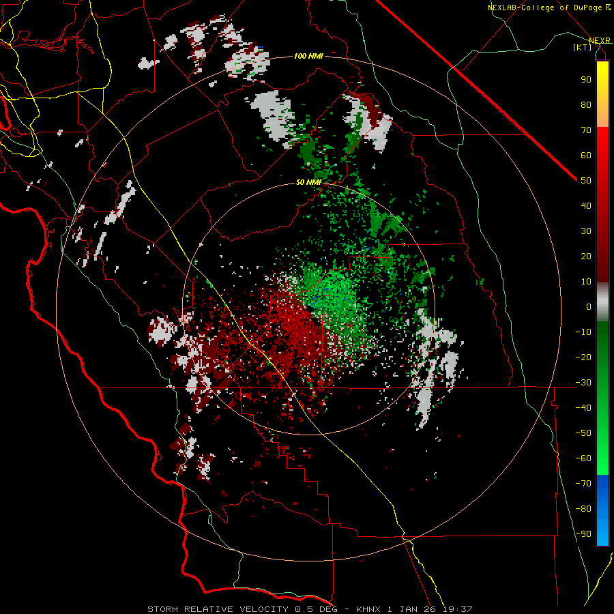The height and width of the screenshot is (614, 614).
Task: Click the 30 value on the velocity scale
Action: (586, 231)
